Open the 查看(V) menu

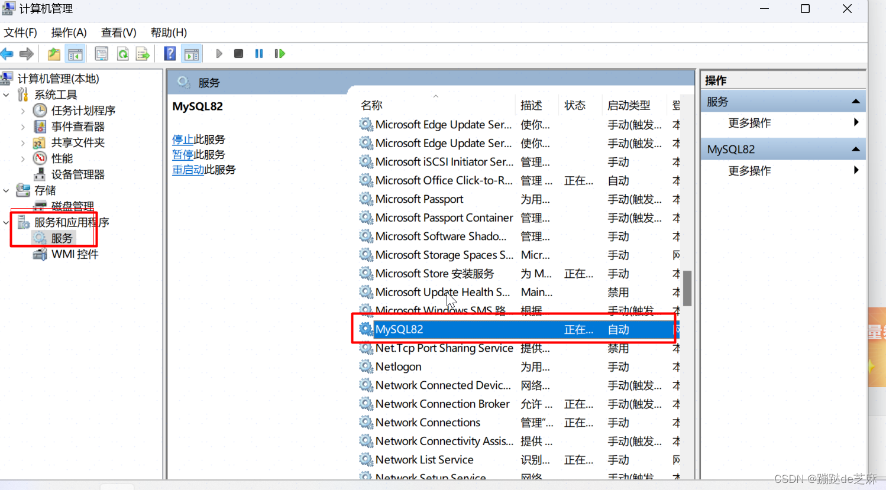click(x=118, y=33)
